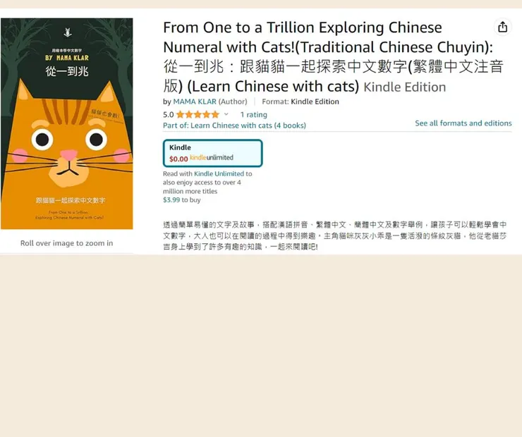
Task: Visit the MAMA KLAR author page
Action: point(195,101)
